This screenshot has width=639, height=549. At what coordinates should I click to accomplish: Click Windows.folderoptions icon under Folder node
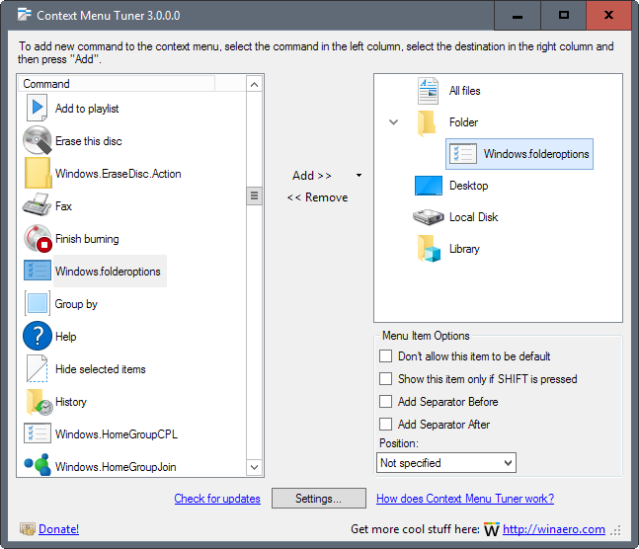click(x=462, y=154)
